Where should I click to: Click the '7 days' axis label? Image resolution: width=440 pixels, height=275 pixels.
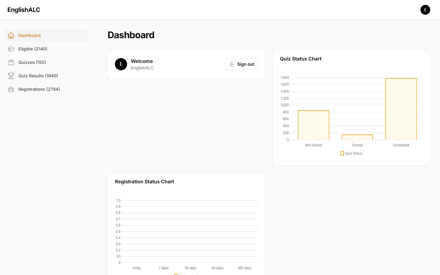click(164, 268)
